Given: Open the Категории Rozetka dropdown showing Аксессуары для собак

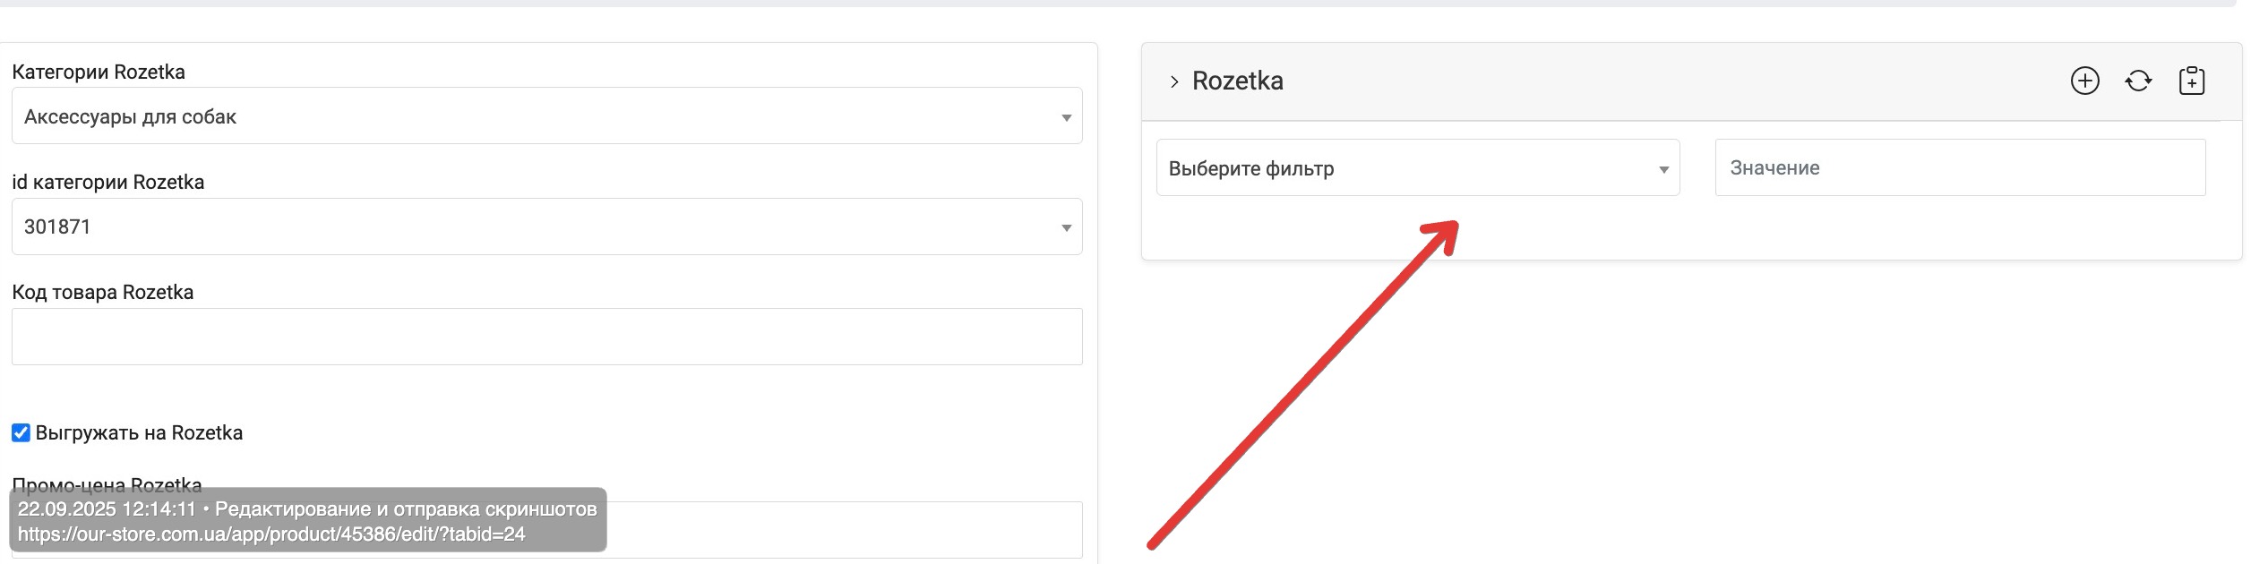Looking at the screenshot, I should [x=546, y=115].
